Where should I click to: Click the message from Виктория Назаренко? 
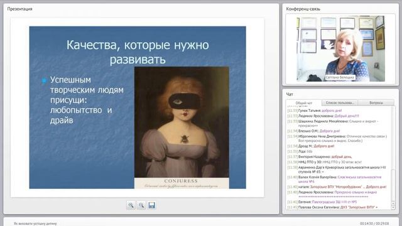320,156
